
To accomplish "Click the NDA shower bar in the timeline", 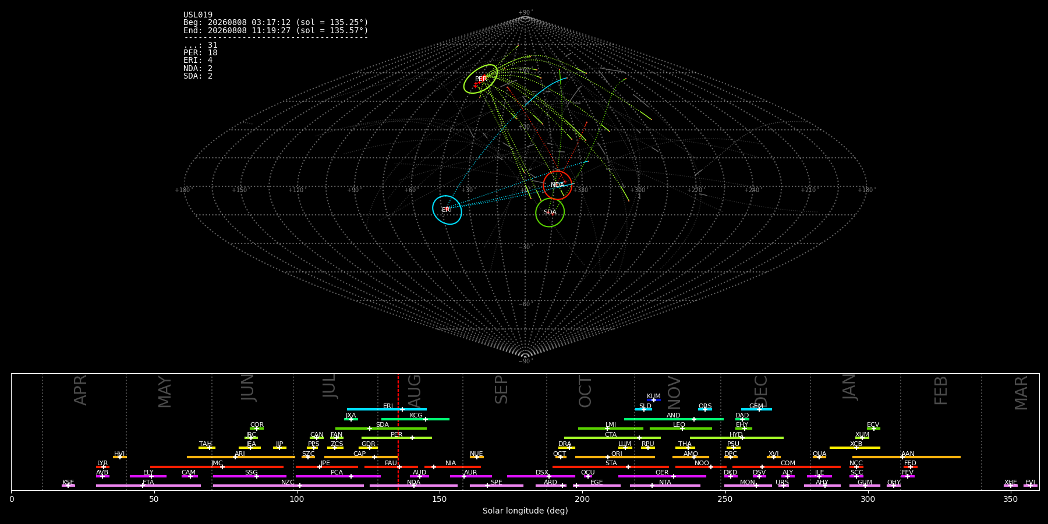I will click(413, 486).
